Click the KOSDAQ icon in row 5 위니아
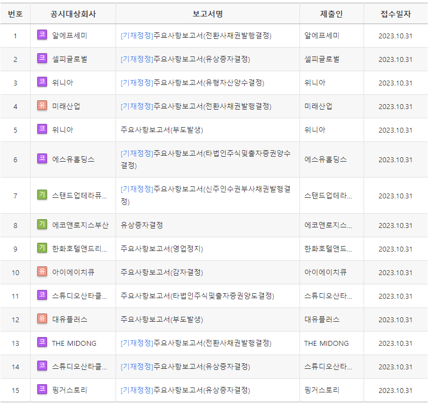The image size is (432, 405). coord(42,129)
